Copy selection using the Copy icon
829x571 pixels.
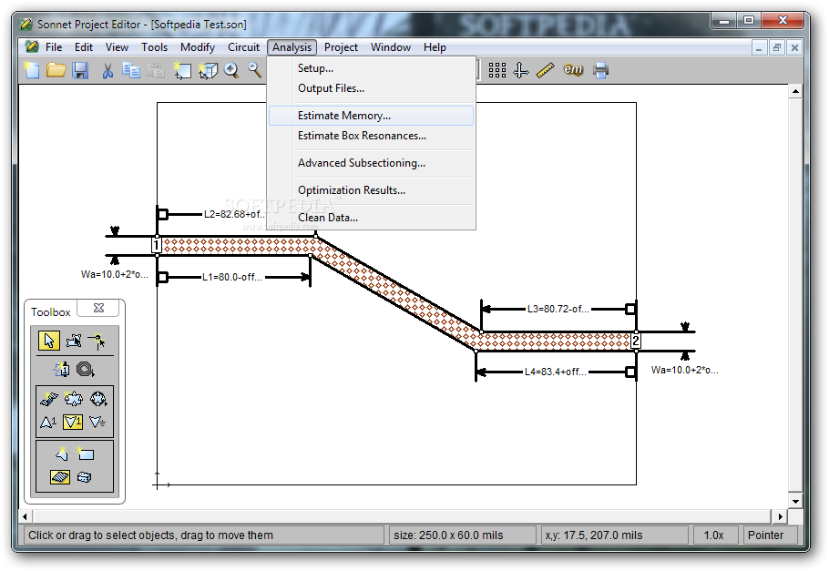coord(131,70)
